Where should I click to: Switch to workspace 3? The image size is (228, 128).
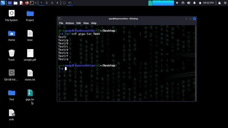[52, 3]
